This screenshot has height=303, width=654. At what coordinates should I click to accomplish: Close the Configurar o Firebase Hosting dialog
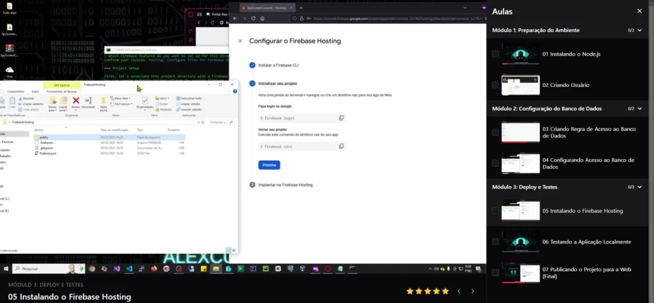(x=240, y=41)
